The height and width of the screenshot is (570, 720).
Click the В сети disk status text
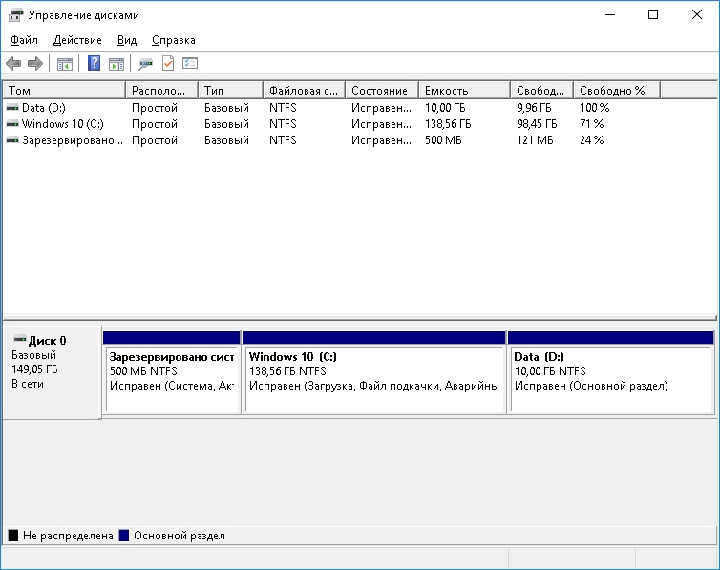point(28,384)
